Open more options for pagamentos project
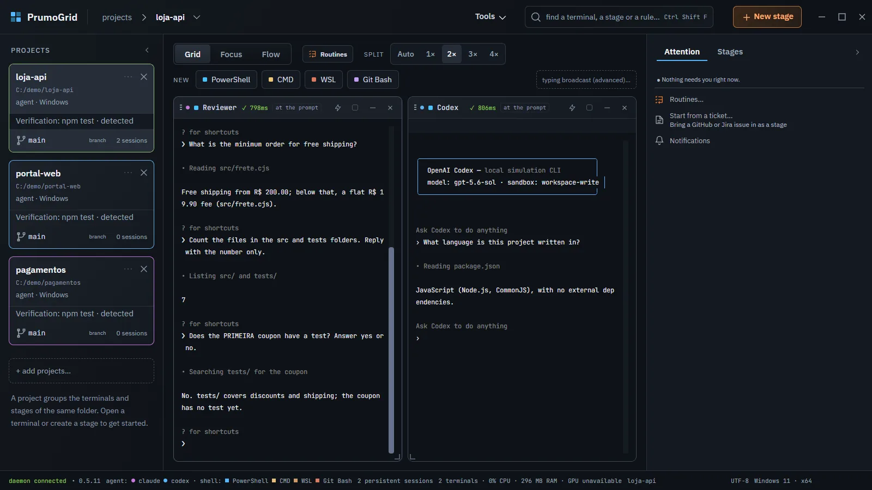 [128, 269]
